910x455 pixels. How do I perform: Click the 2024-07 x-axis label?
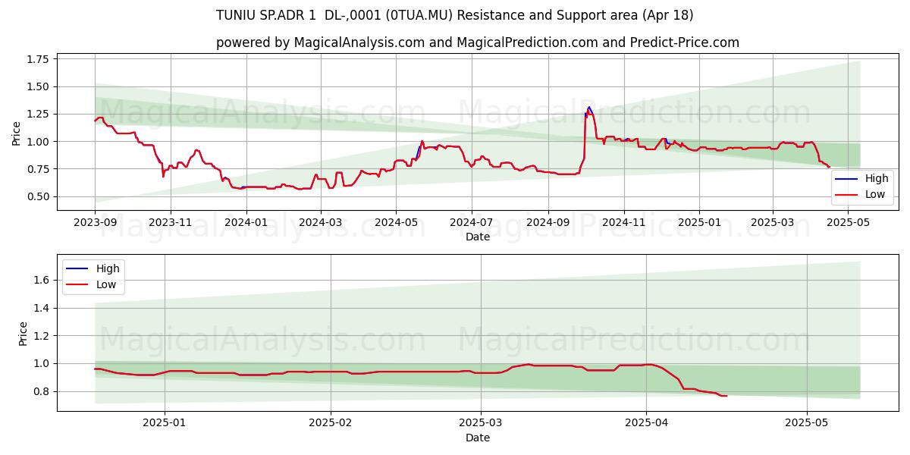[471, 223]
